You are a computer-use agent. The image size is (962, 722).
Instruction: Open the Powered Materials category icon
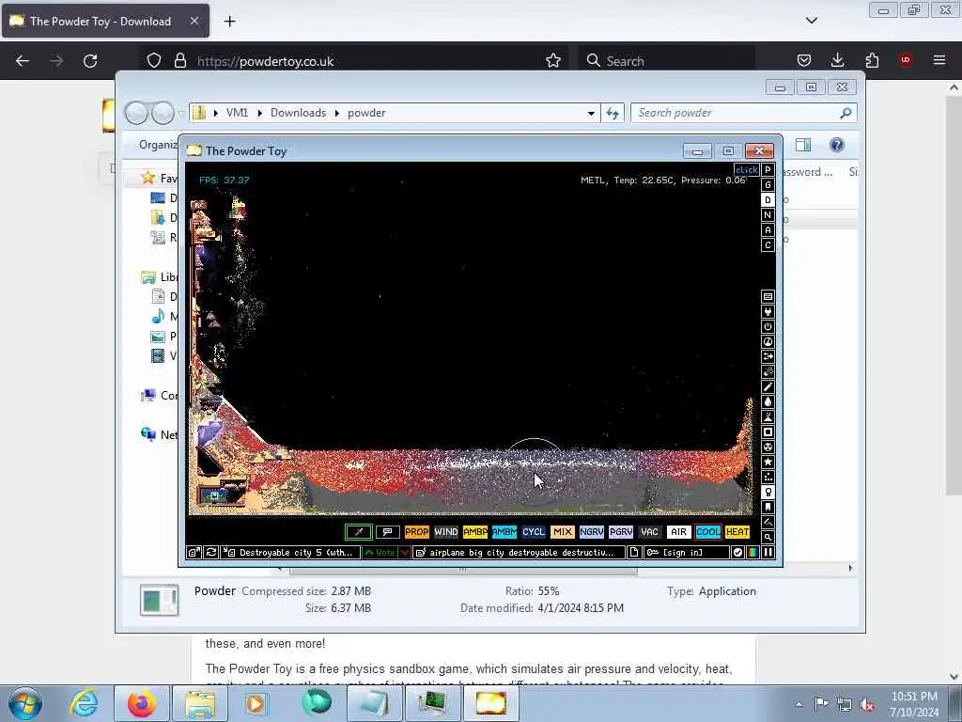click(x=768, y=326)
